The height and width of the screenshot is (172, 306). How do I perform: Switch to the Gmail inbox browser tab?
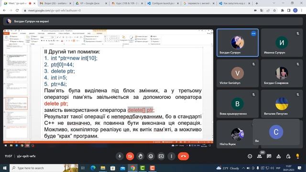tap(55, 3)
